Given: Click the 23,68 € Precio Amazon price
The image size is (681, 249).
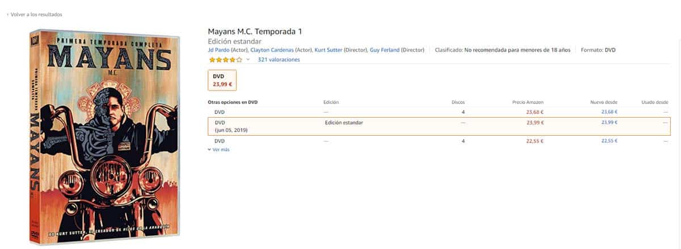Looking at the screenshot, I should [x=535, y=112].
